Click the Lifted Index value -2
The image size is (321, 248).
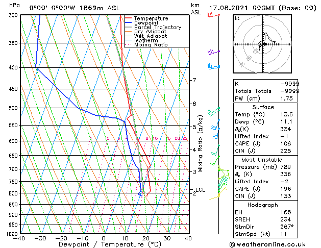(285, 181)
